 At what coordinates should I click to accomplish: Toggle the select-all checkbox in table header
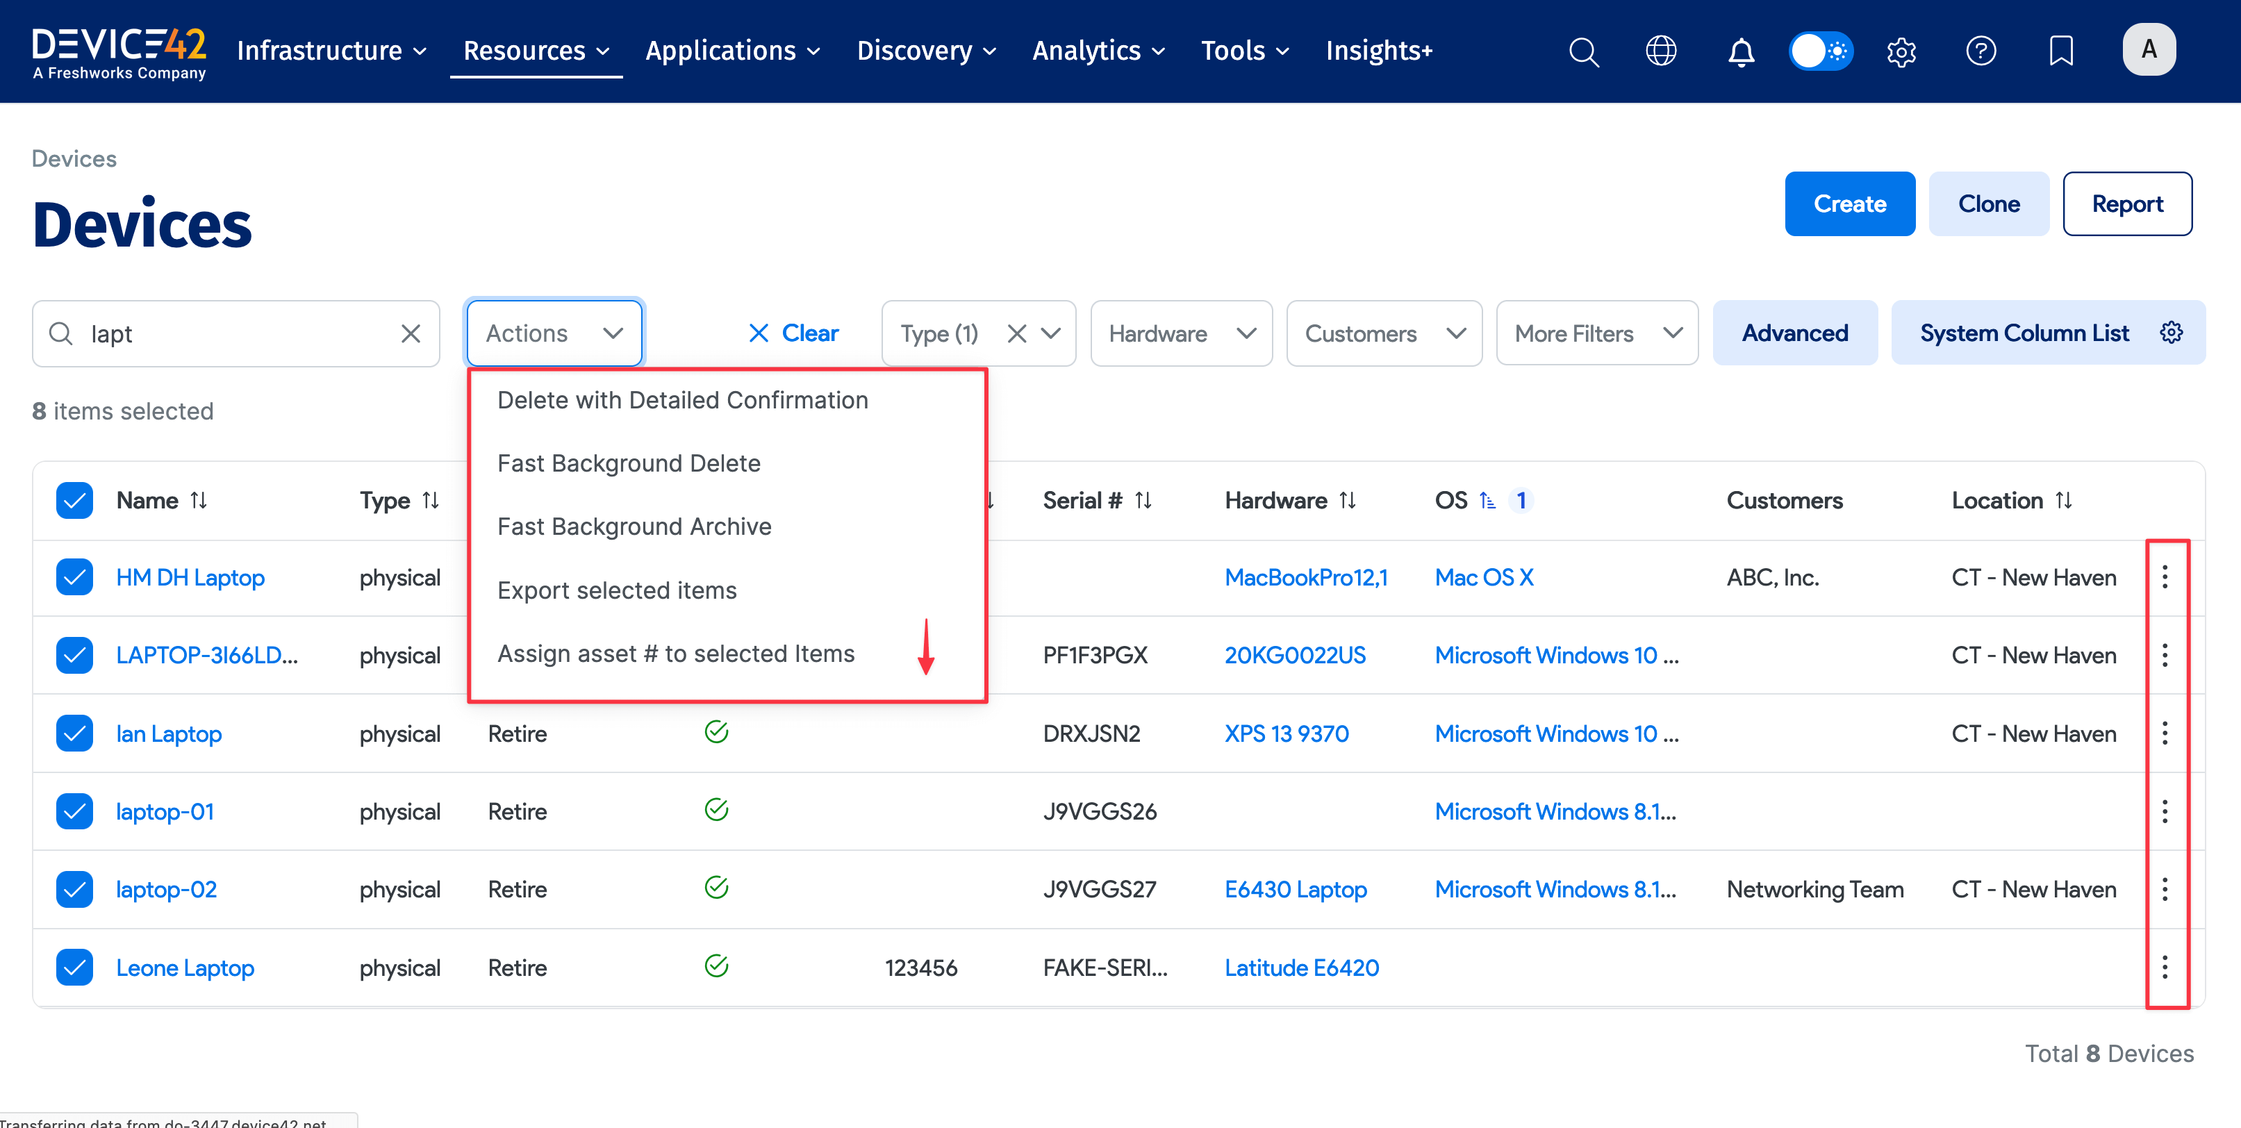(x=74, y=500)
